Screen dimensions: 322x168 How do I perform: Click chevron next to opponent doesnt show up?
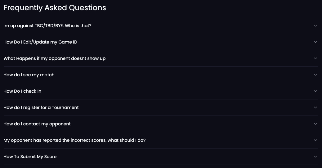315,58
